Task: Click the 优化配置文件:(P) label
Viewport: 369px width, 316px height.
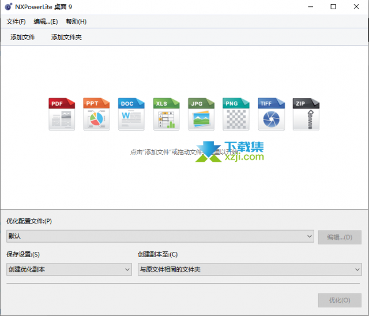Action: tap(29, 221)
